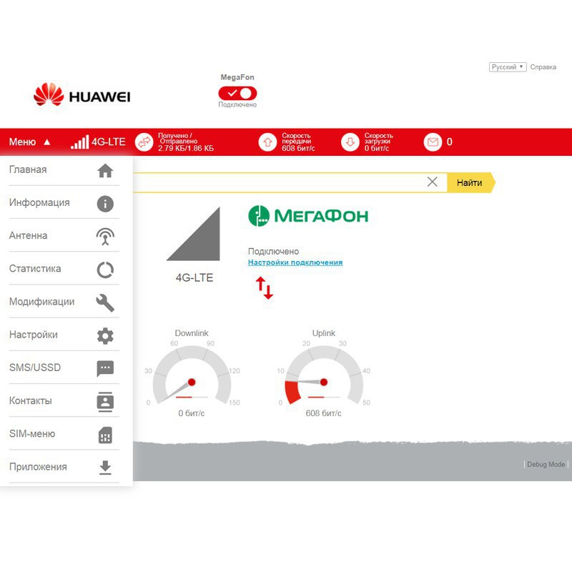Click the Home house icon in menu

click(x=105, y=170)
